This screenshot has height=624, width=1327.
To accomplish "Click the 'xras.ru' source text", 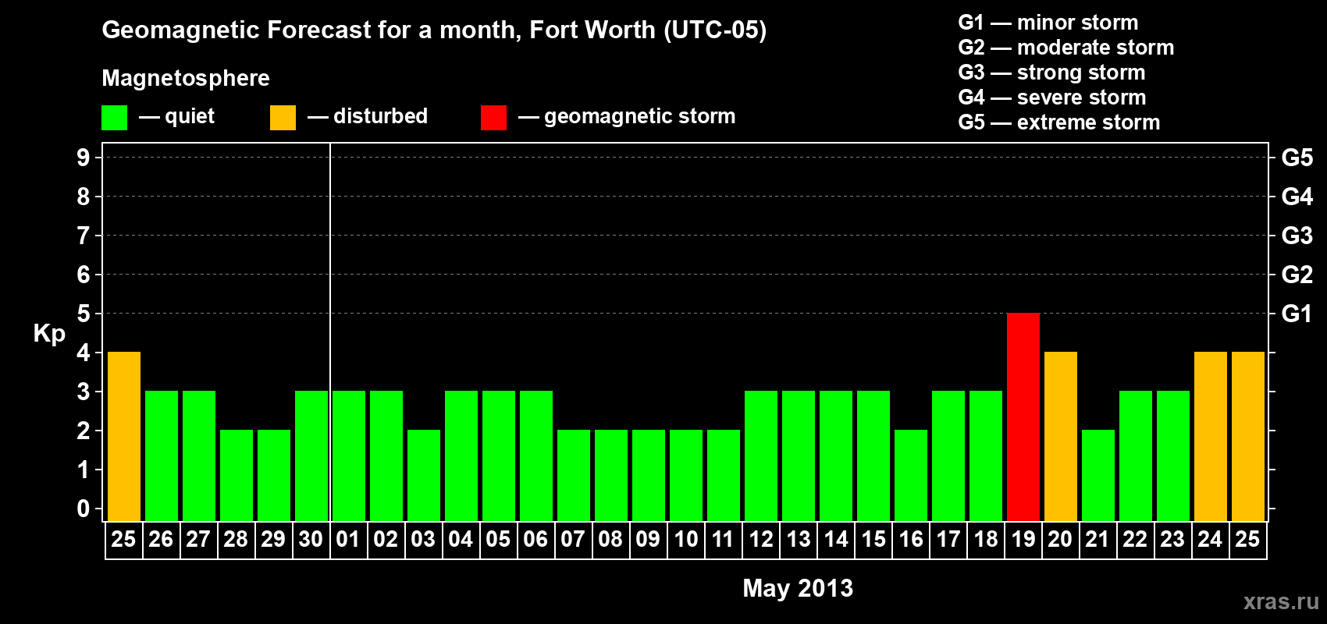I will [1281, 601].
